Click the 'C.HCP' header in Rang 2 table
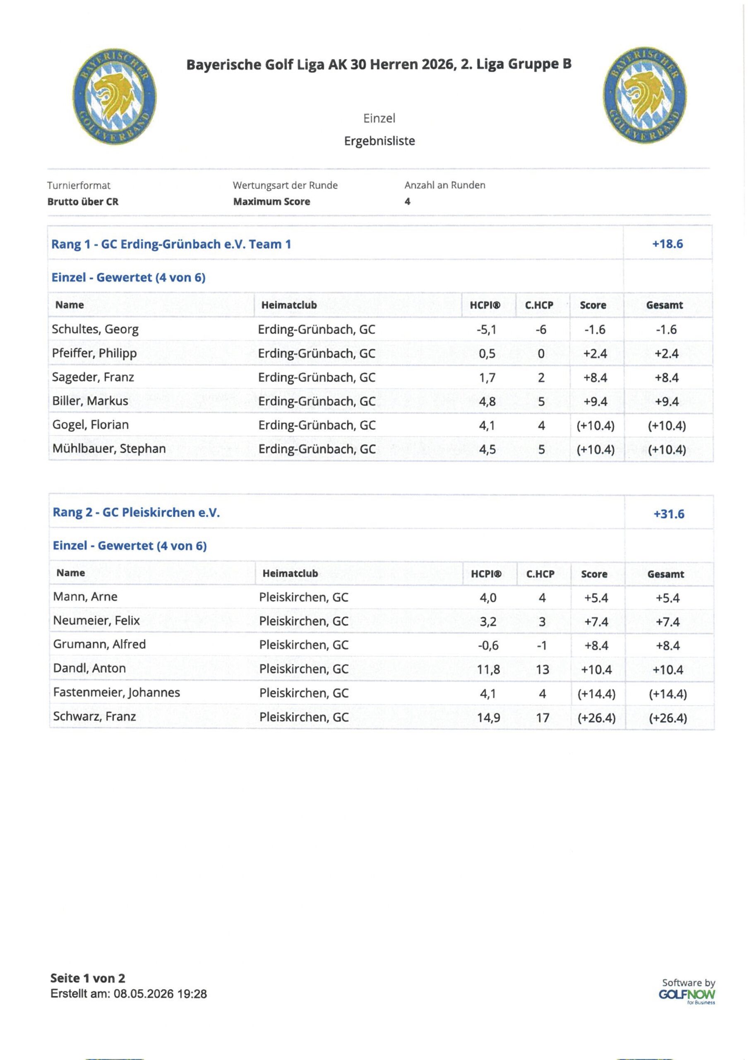 (x=540, y=574)
